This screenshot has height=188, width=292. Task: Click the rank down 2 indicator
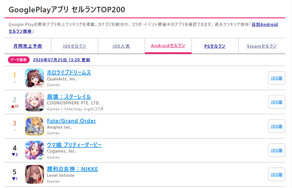pos(15,155)
